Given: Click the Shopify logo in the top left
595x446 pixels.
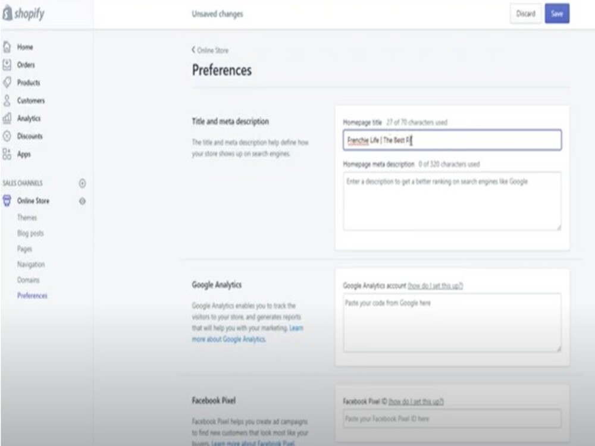Looking at the screenshot, I should [24, 13].
